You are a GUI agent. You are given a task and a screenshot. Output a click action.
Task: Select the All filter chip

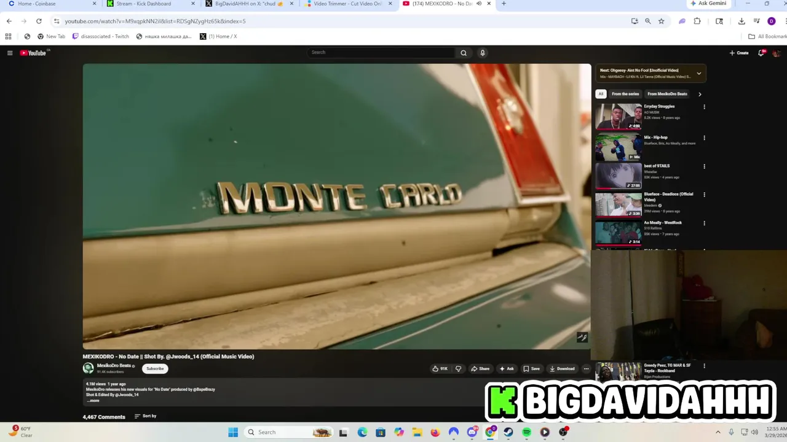click(x=601, y=94)
